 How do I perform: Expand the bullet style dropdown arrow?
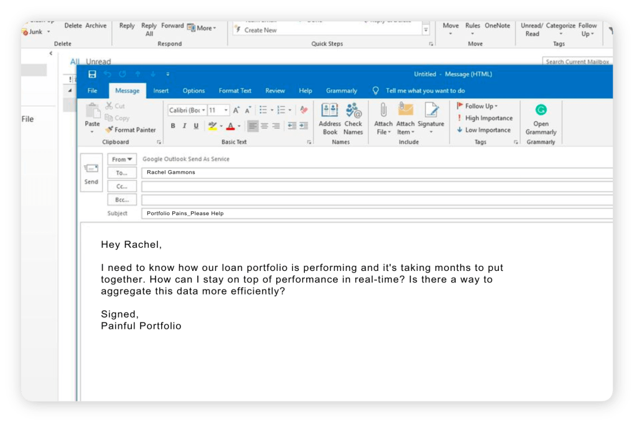(x=272, y=110)
